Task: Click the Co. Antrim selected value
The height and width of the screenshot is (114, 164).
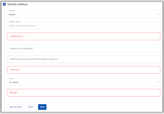Action: [14, 82]
